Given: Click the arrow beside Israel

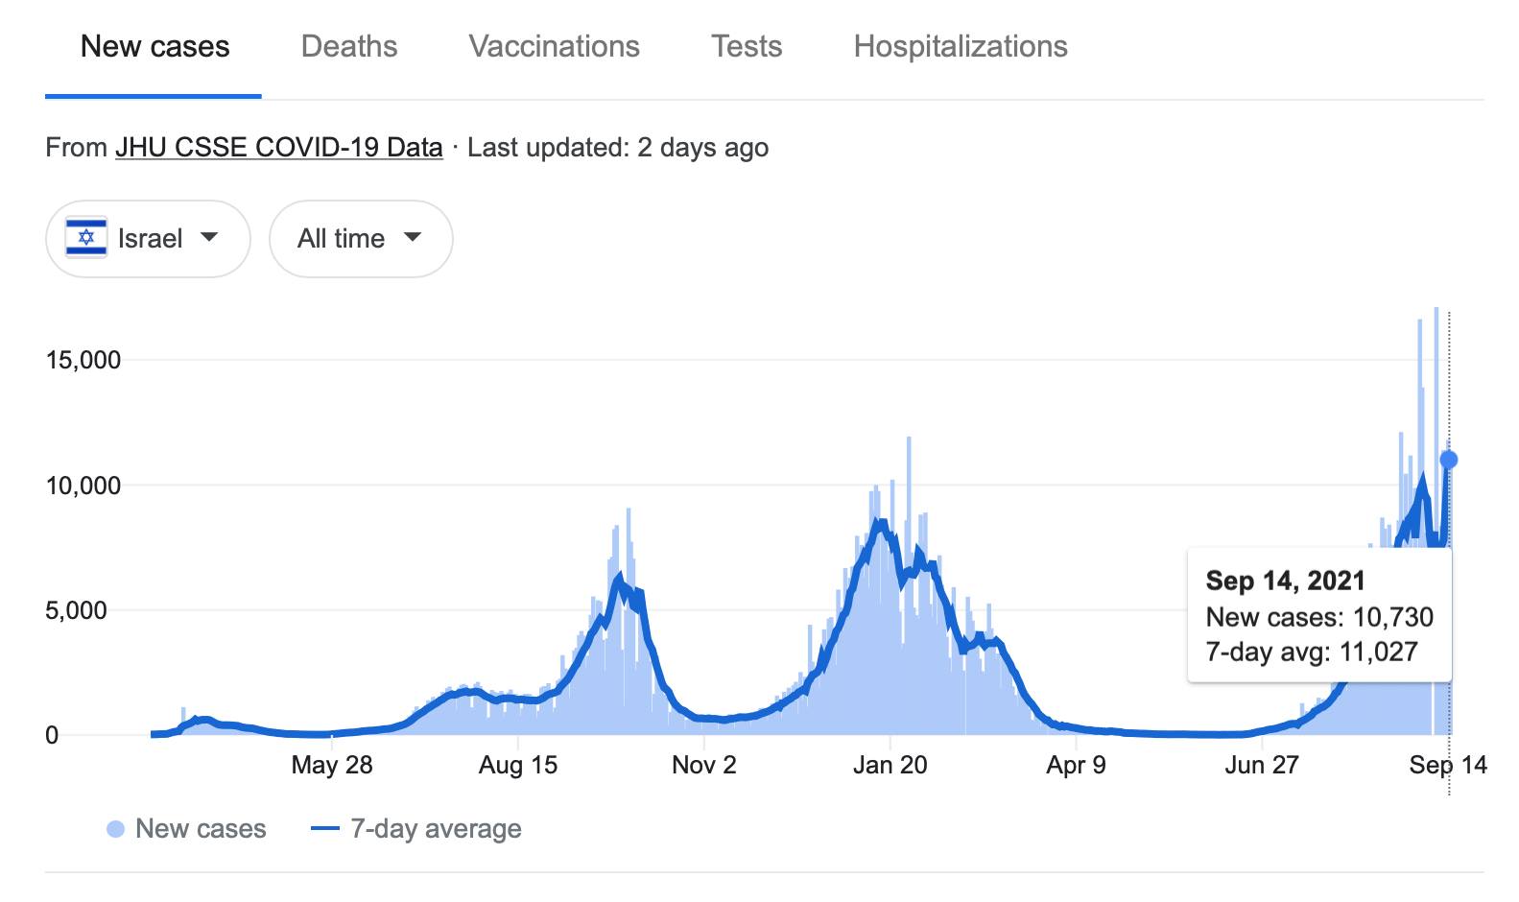Looking at the screenshot, I should point(209,237).
